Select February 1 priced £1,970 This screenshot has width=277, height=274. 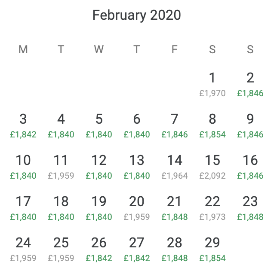tap(212, 84)
